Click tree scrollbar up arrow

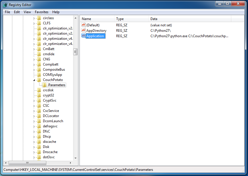click(76, 18)
